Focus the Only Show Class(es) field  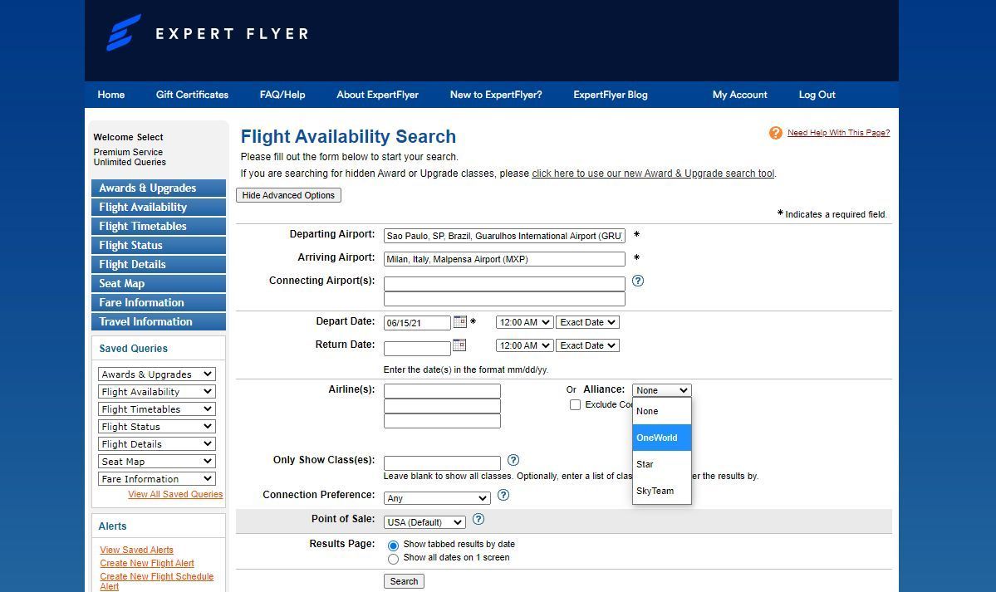[x=442, y=463]
